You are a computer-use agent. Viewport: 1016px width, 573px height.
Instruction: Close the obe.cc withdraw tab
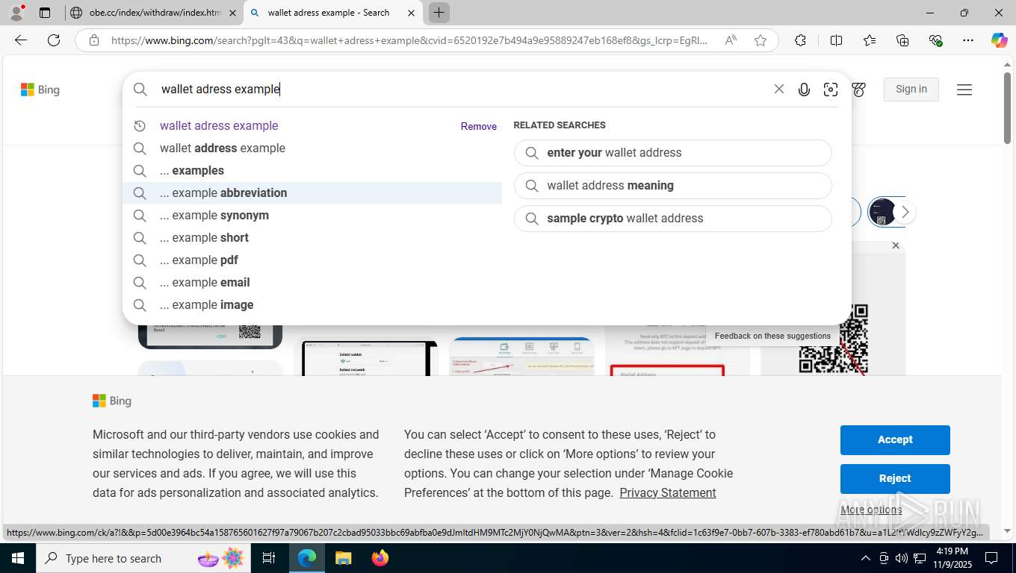point(232,13)
